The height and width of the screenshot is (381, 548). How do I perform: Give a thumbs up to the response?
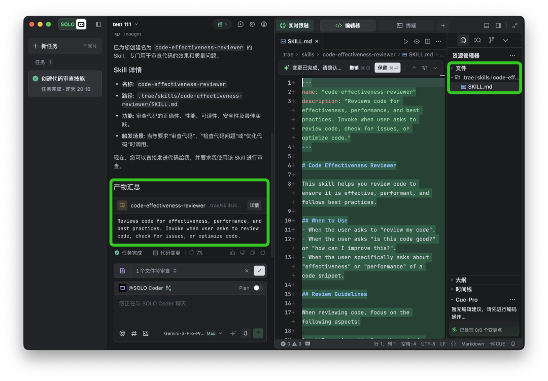232,253
